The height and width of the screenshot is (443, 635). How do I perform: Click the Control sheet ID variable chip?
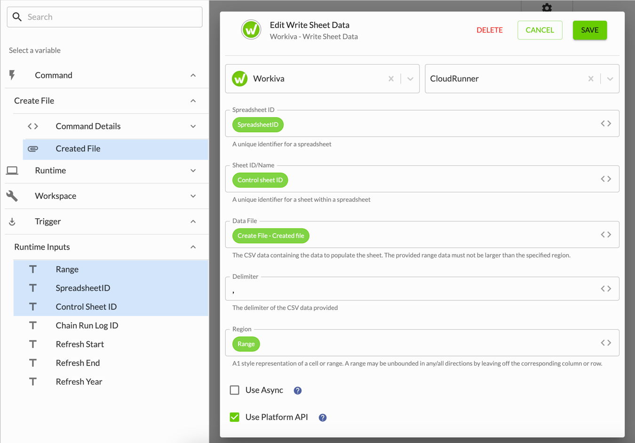(260, 180)
